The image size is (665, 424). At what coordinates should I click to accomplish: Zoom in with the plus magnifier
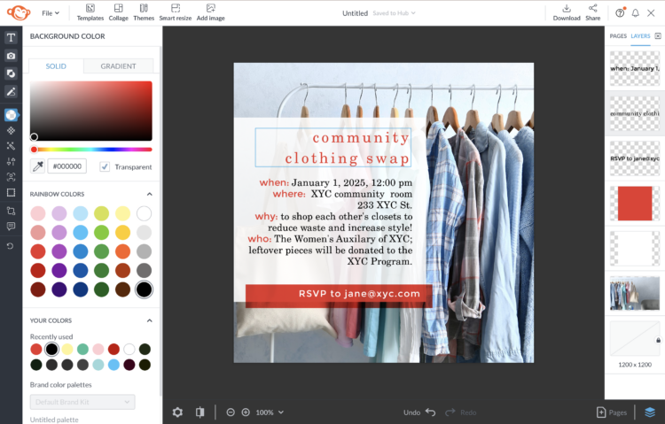click(x=246, y=412)
